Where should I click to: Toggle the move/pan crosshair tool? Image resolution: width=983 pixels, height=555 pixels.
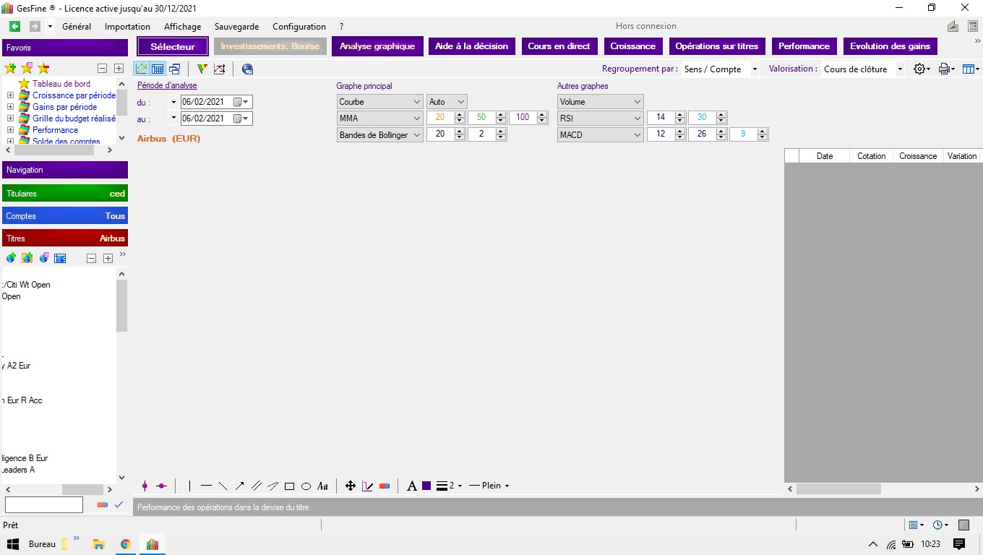(351, 486)
